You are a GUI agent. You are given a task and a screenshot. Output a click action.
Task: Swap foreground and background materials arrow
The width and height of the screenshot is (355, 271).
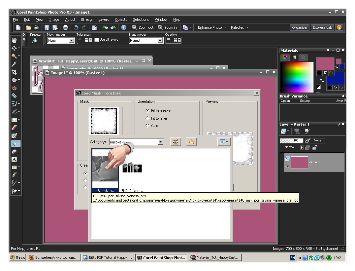coord(322,81)
